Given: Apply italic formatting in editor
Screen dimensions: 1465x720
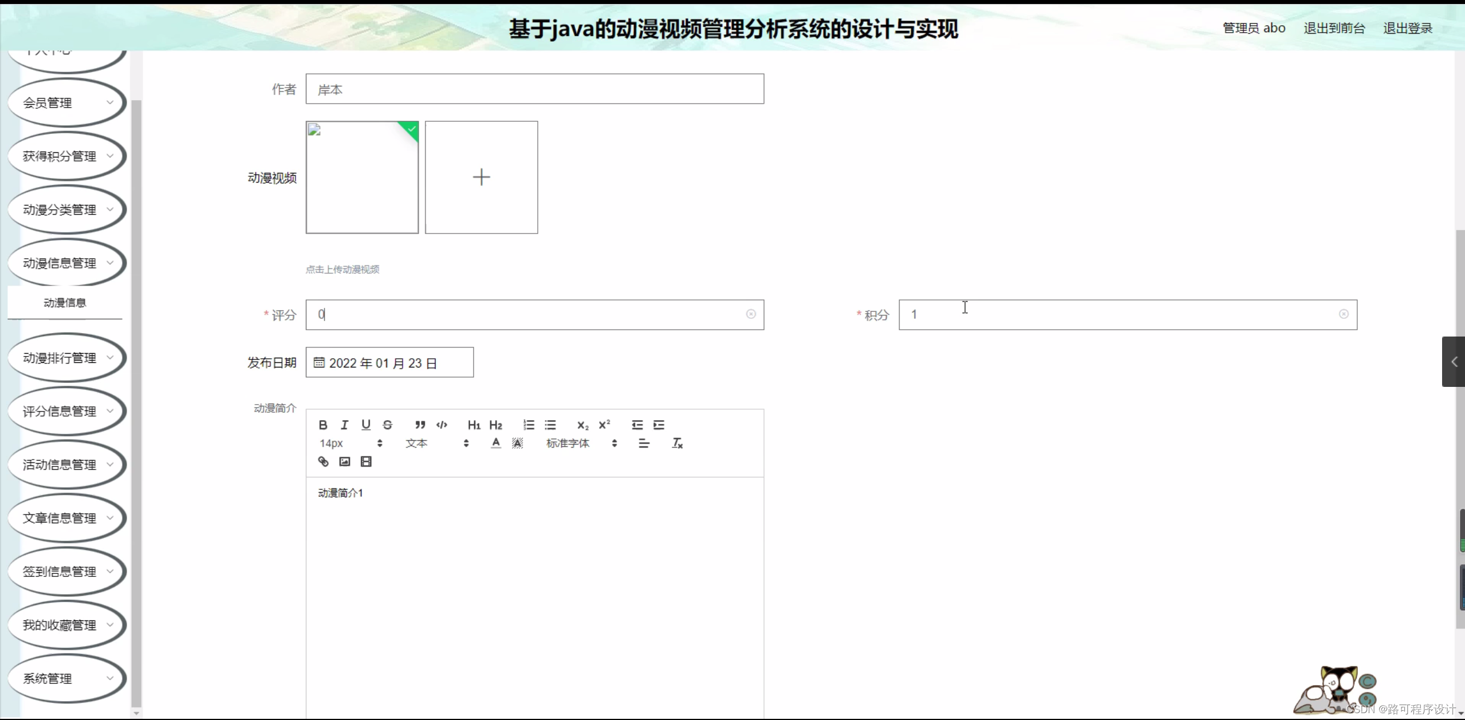Looking at the screenshot, I should 344,425.
